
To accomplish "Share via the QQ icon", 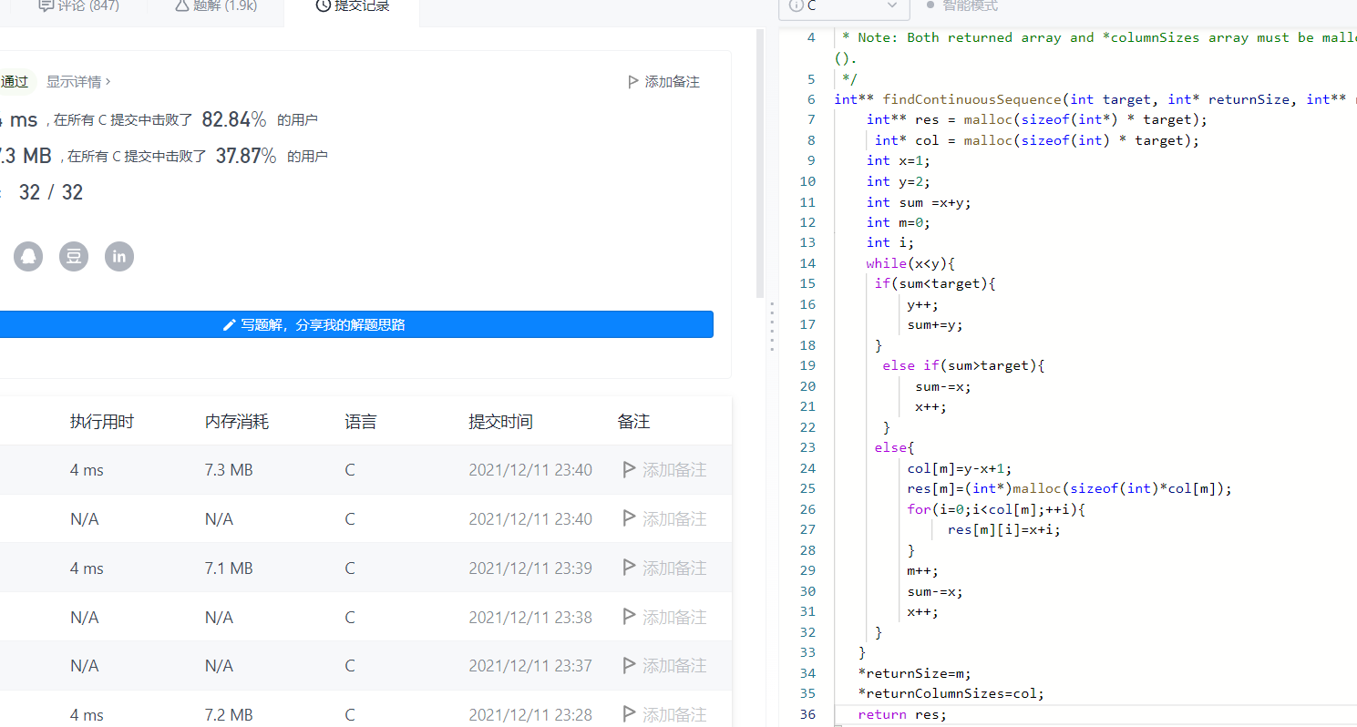I will pos(28,256).
